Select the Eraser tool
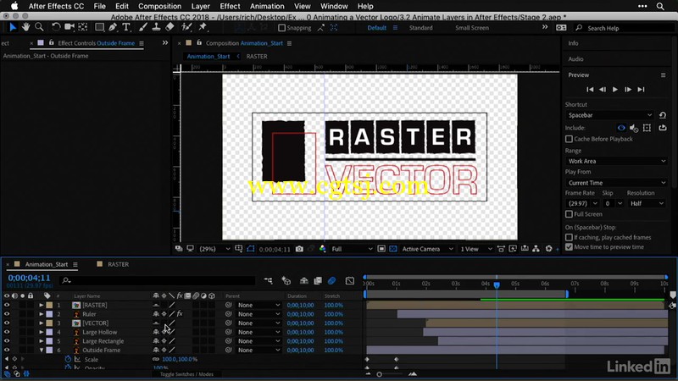Screen dimensions: 678x381 point(170,27)
